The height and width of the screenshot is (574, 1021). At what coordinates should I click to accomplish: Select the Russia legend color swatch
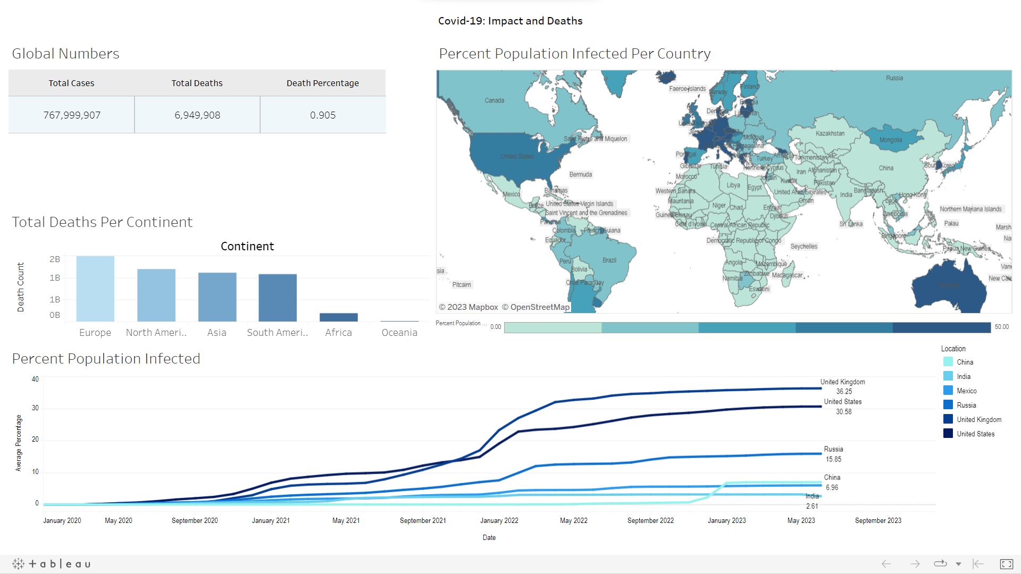pos(948,405)
